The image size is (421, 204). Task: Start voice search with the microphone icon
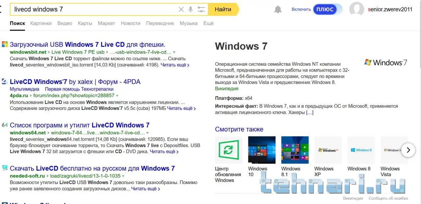pyautogui.click(x=190, y=10)
